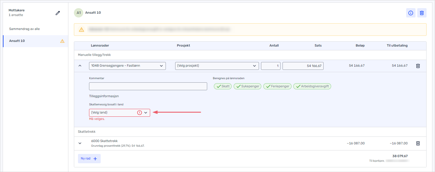Open the Velg prosjekt dropdown
Screen dimensions: 435x172
tap(217, 66)
